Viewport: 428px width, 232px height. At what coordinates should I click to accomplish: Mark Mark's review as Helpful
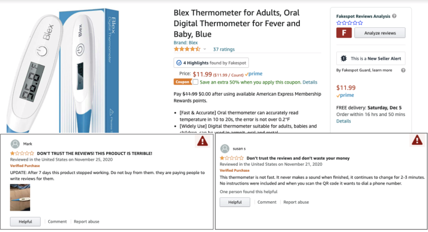[x=25, y=222]
